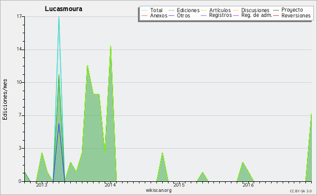Click the Ediciones/mes axis label
This screenshot has height=195, width=317.
(5, 100)
